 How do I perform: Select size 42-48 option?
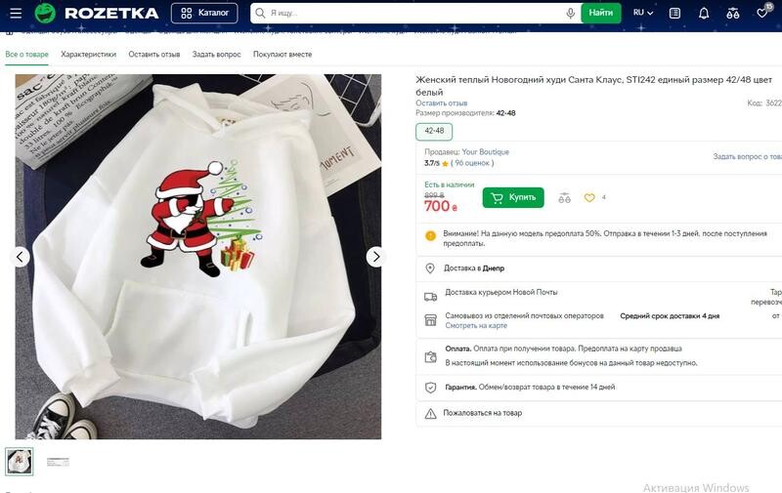(x=434, y=131)
